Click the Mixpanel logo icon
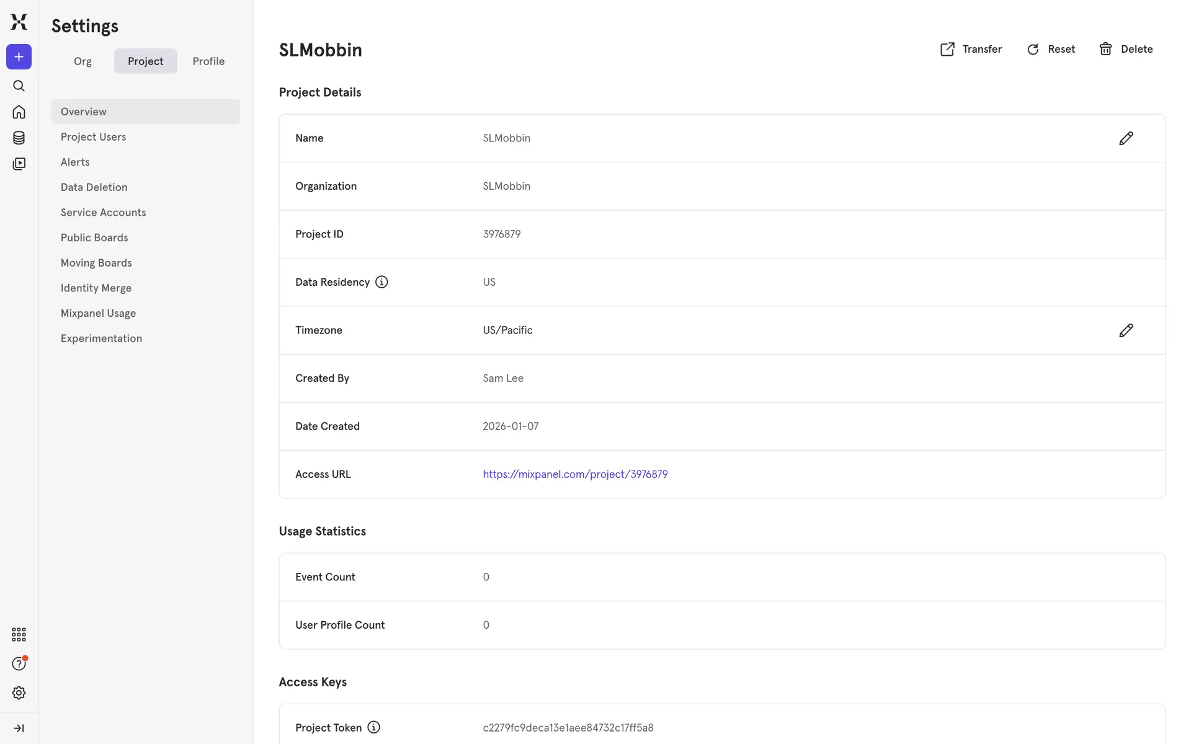This screenshot has height=744, width=1191. pos(19,22)
